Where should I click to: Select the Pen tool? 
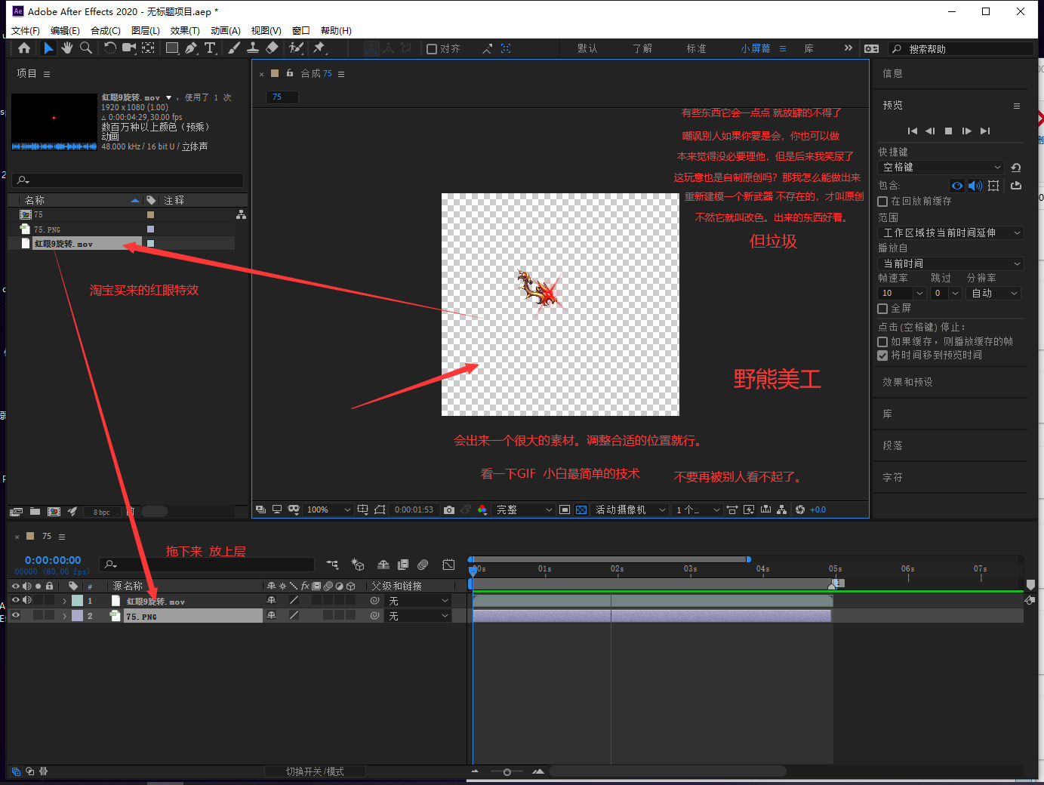191,48
